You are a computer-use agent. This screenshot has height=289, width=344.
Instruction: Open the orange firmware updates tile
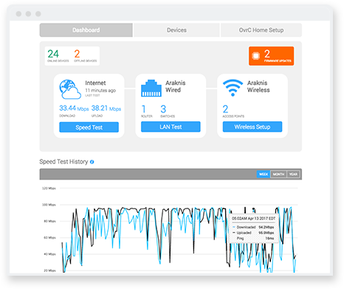pyautogui.click(x=271, y=56)
